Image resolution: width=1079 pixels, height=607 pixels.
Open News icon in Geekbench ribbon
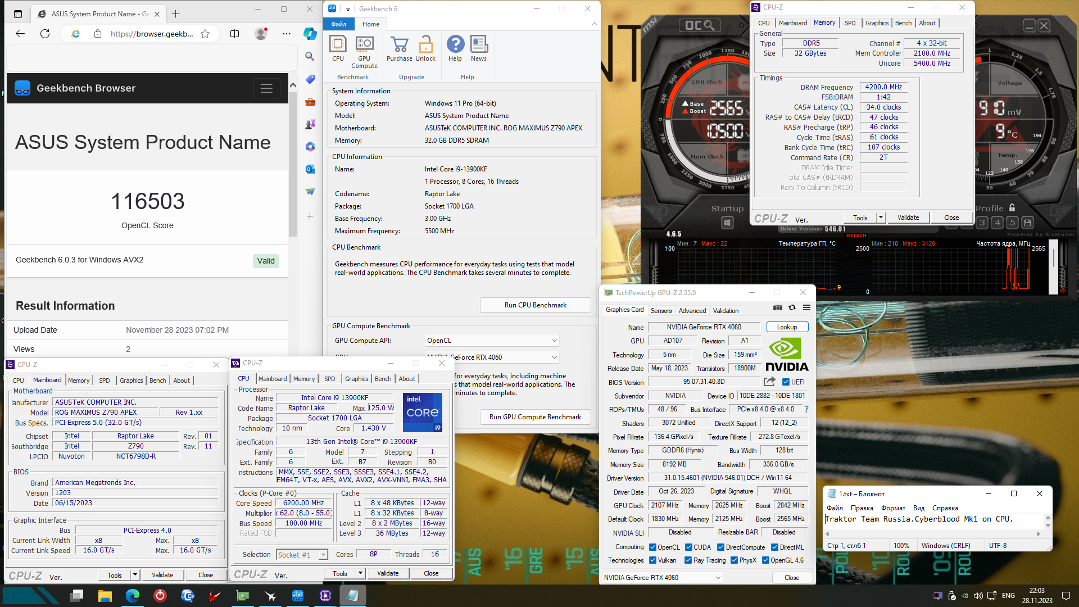[x=479, y=48]
